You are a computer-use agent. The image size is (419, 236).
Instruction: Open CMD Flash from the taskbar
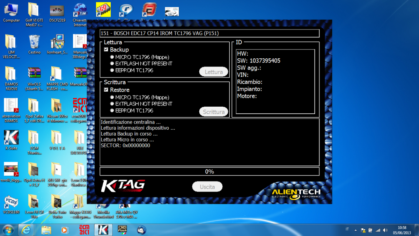pos(123,230)
